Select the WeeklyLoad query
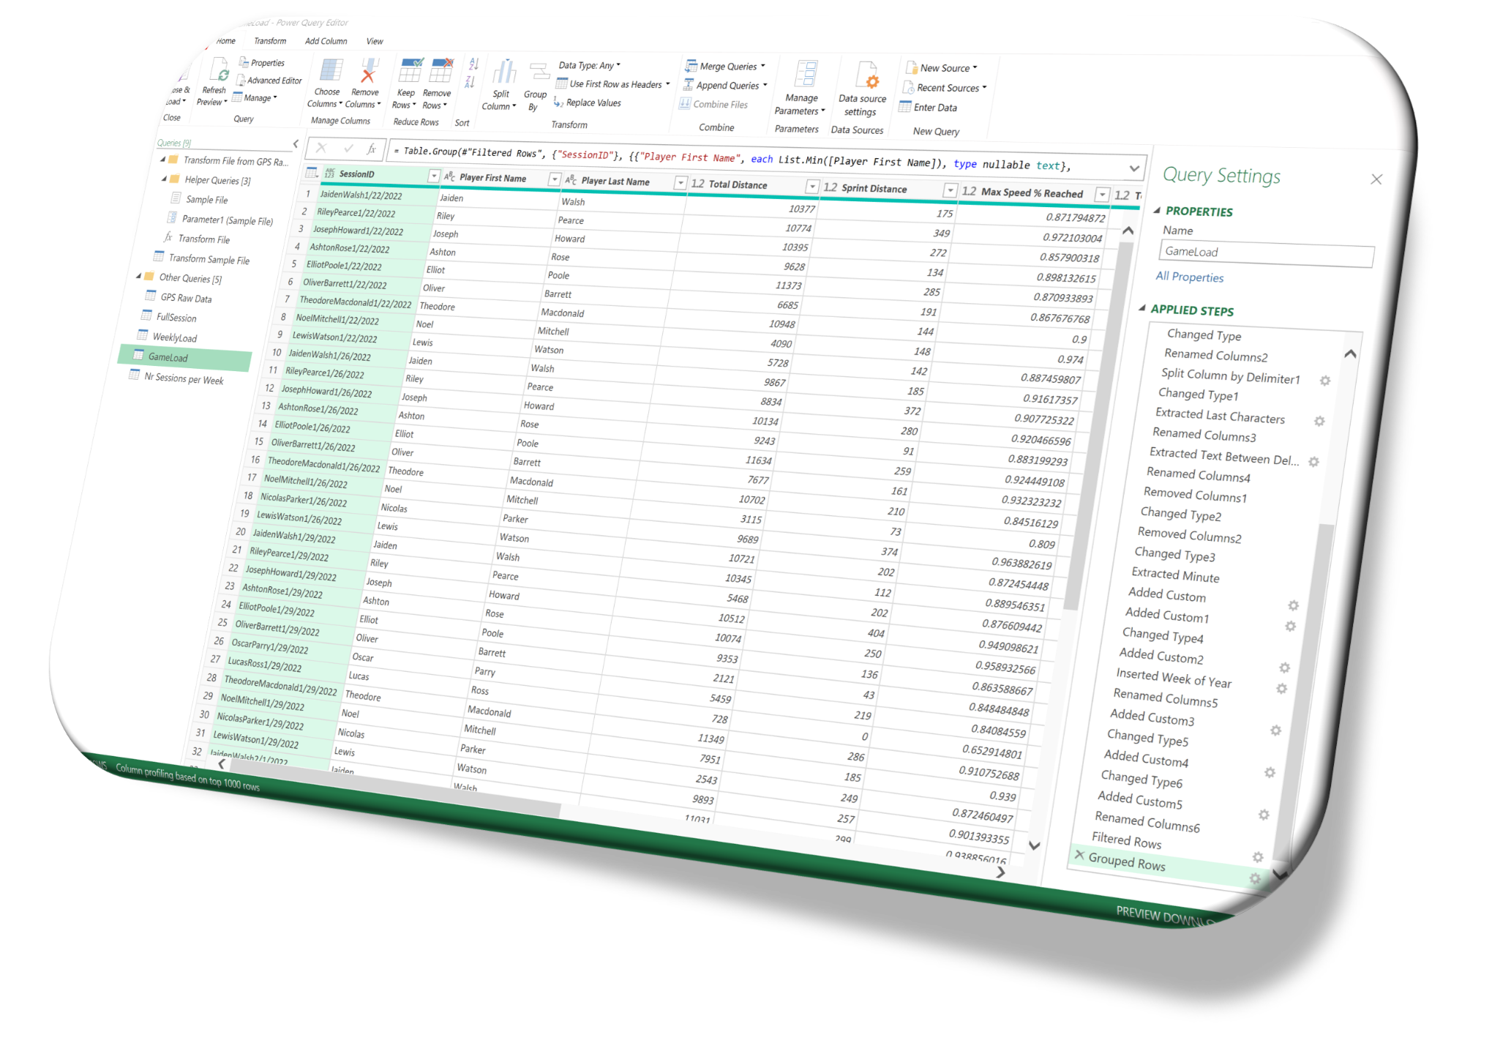The height and width of the screenshot is (1054, 1492). (x=175, y=337)
